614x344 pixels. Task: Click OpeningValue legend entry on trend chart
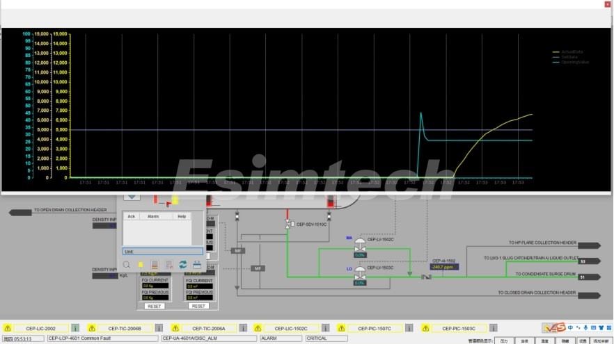571,62
